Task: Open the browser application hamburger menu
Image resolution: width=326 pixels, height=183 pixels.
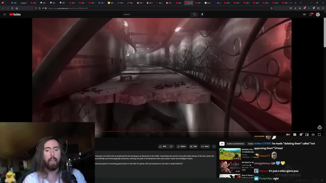Action: point(323,8)
